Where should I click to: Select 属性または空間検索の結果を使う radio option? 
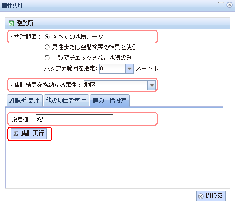(x=47, y=47)
